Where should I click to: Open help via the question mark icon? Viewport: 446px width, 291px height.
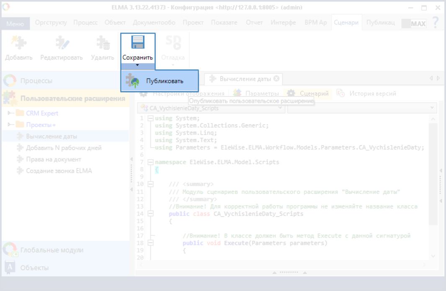pyautogui.click(x=435, y=23)
